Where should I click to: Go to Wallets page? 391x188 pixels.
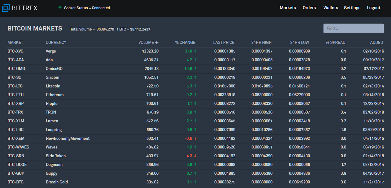331,8
